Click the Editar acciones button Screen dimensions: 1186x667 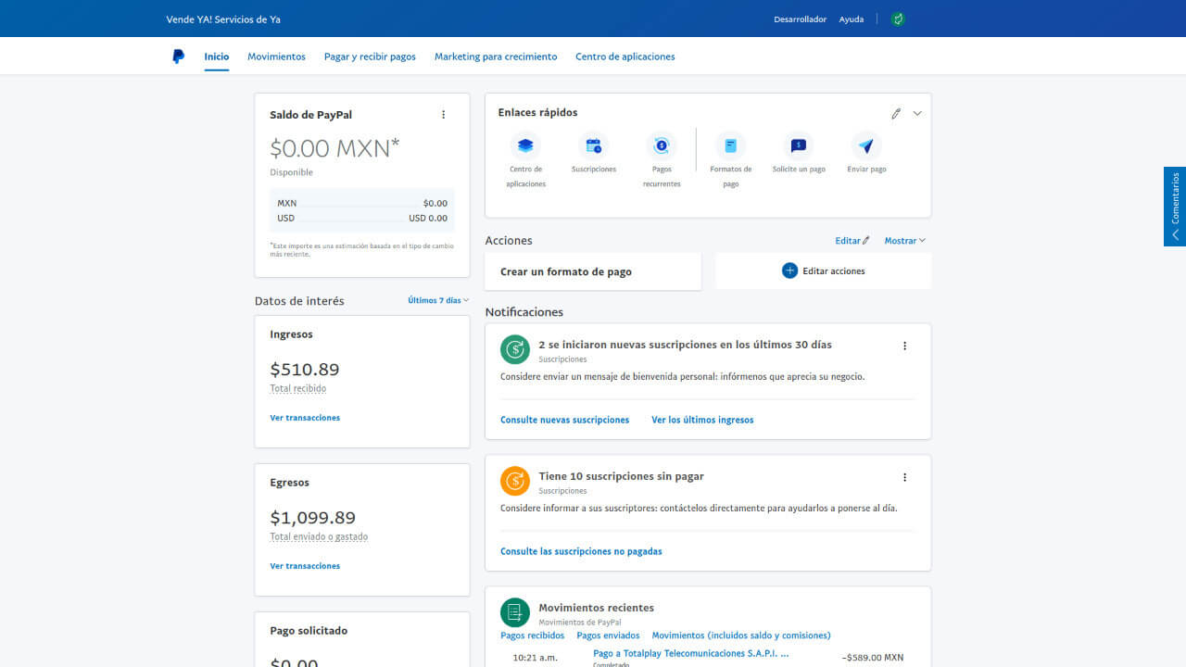(824, 271)
